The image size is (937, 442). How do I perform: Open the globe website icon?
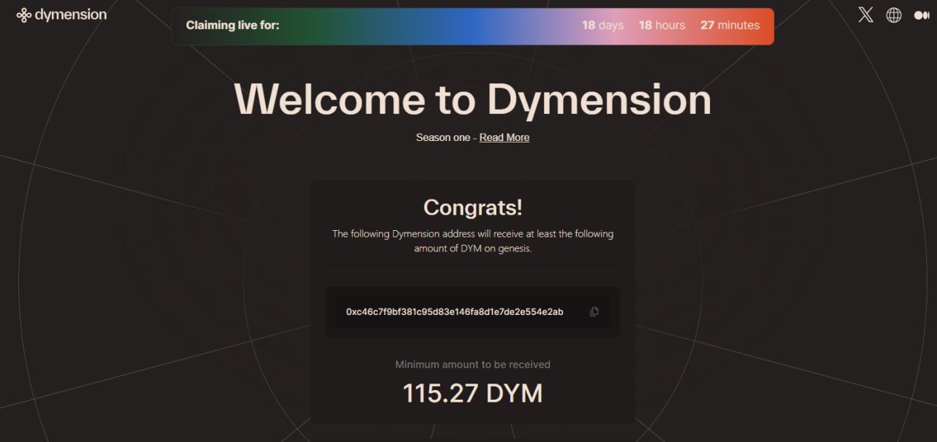coord(894,15)
